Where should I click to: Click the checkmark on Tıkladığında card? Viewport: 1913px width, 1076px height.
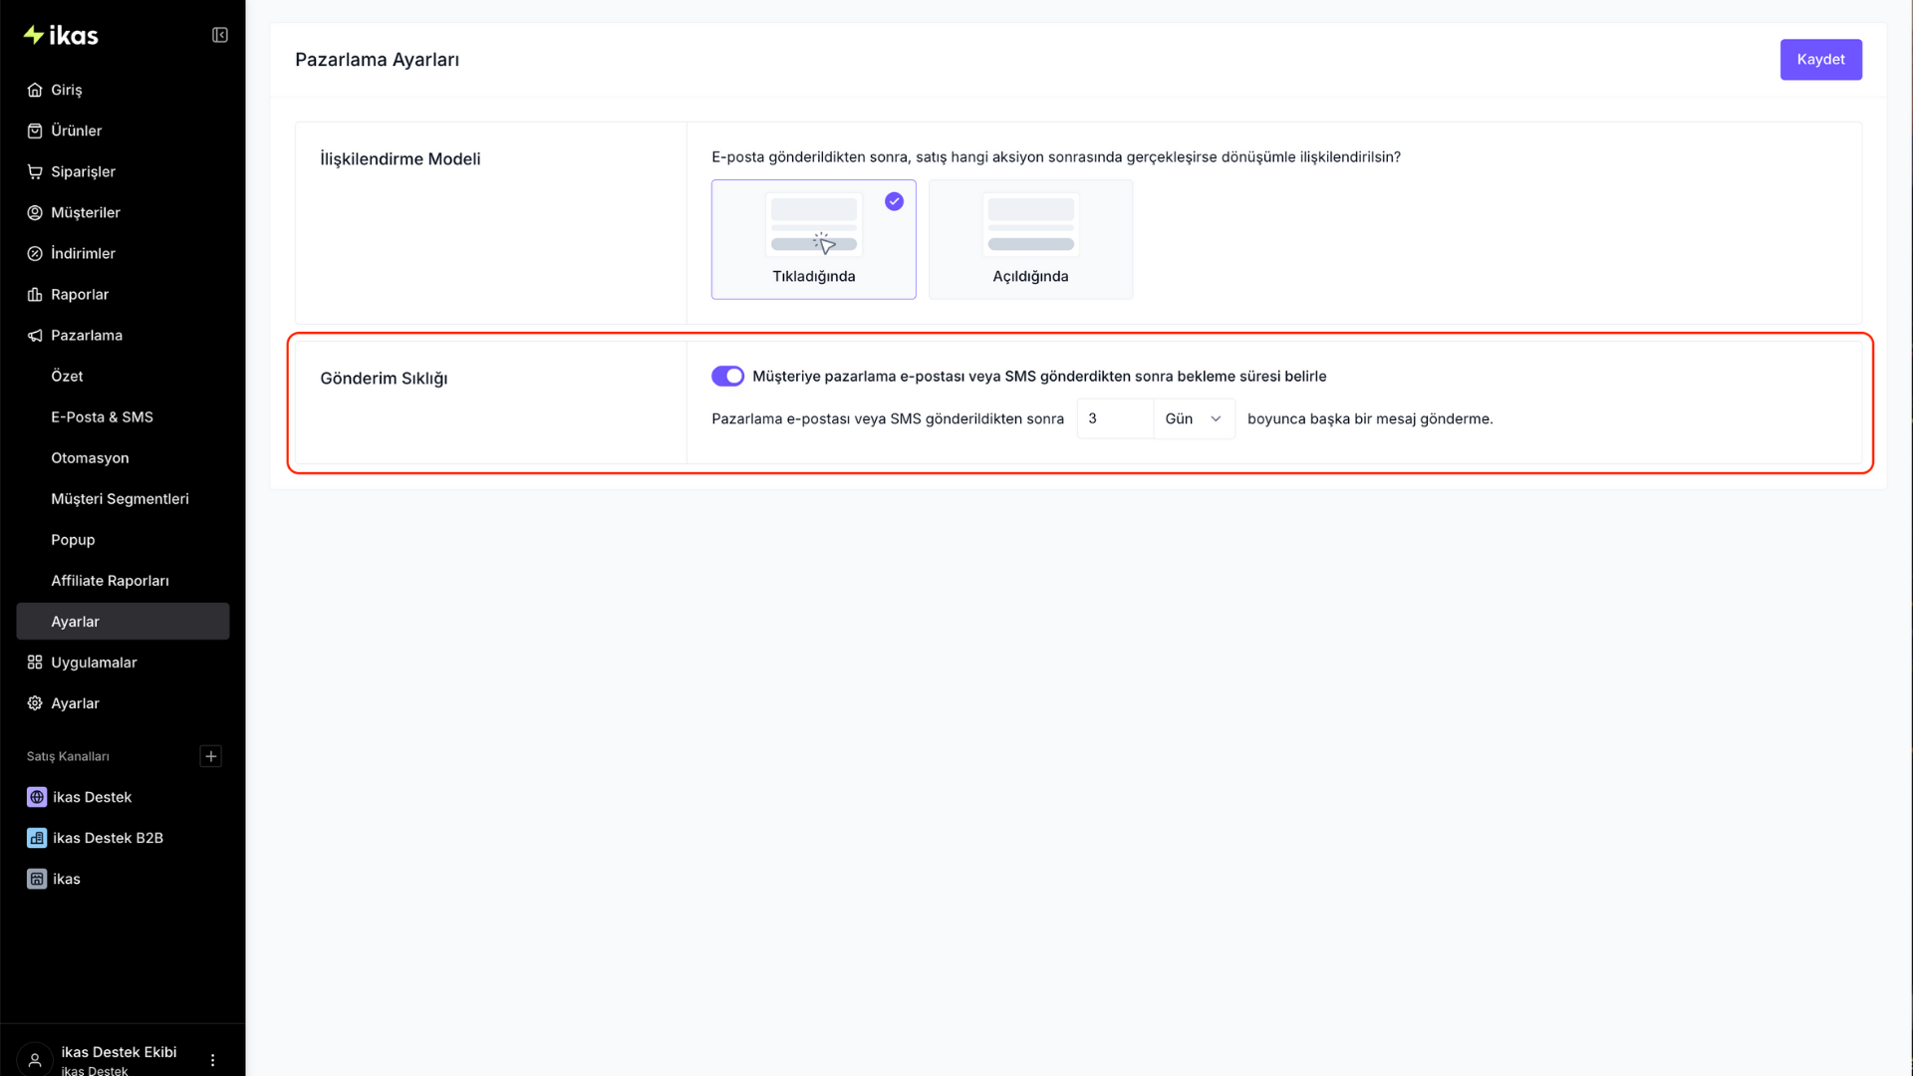(894, 201)
